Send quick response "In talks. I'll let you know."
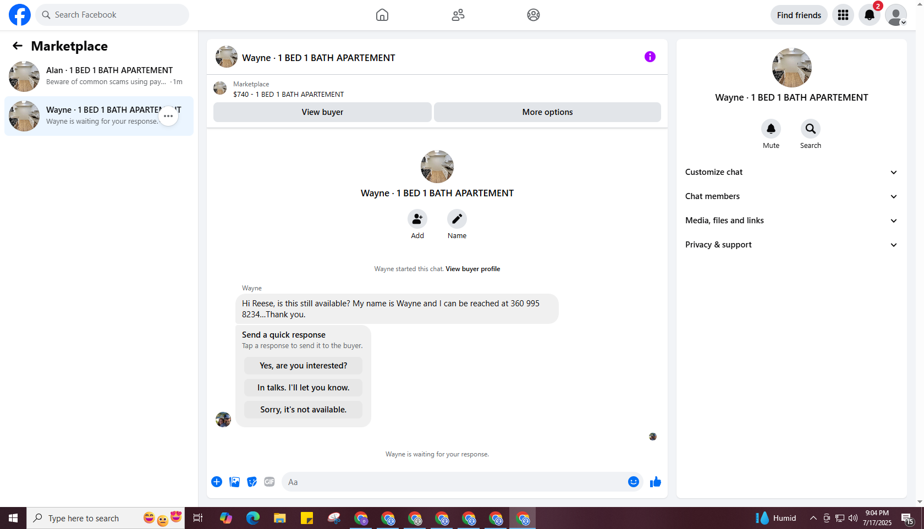Viewport: 924px width, 529px height. coord(304,388)
